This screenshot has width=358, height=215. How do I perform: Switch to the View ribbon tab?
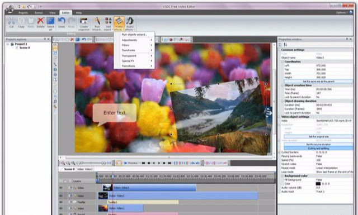click(x=52, y=12)
